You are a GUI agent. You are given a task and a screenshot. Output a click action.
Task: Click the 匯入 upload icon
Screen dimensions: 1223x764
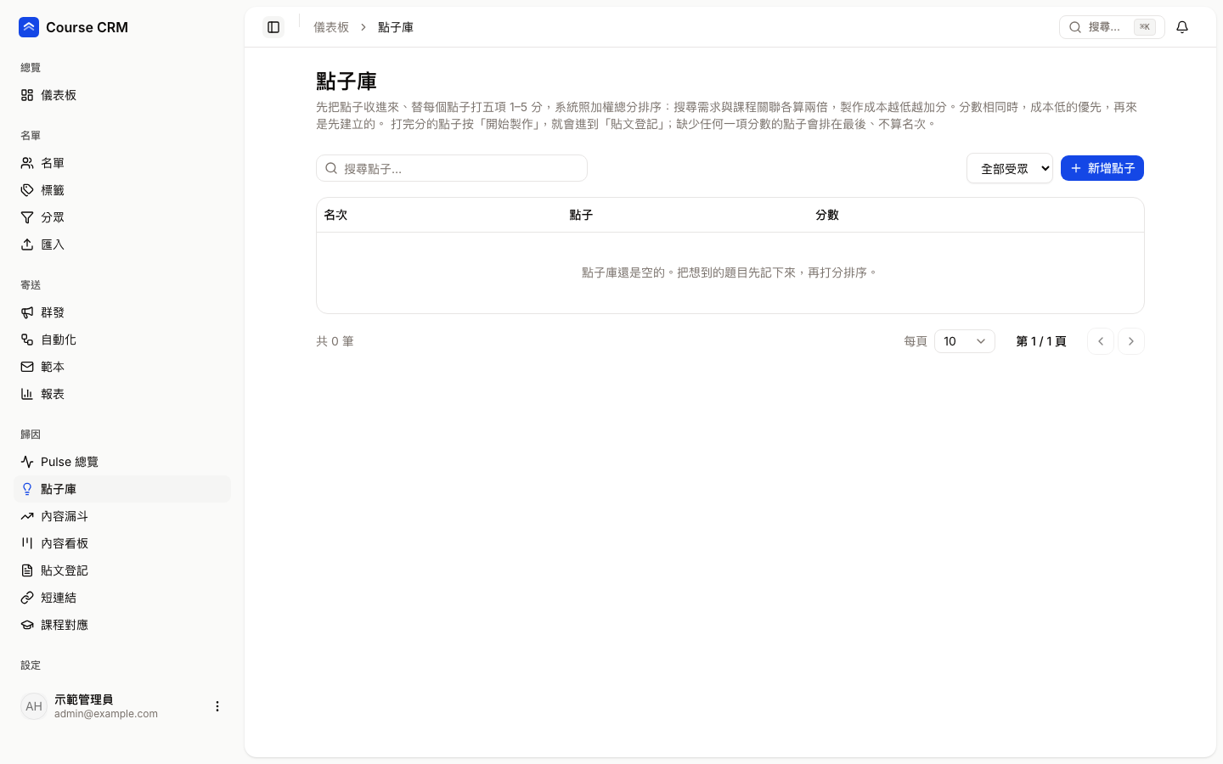27,244
